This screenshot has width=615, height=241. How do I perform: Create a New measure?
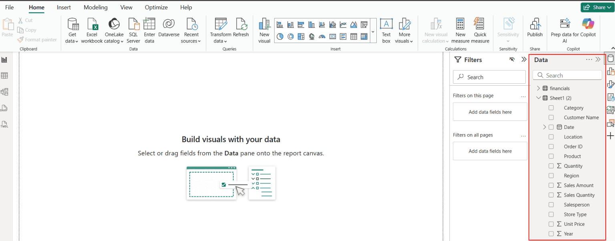point(460,30)
